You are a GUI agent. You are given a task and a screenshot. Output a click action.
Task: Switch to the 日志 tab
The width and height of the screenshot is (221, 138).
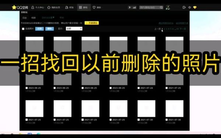pos(25,18)
